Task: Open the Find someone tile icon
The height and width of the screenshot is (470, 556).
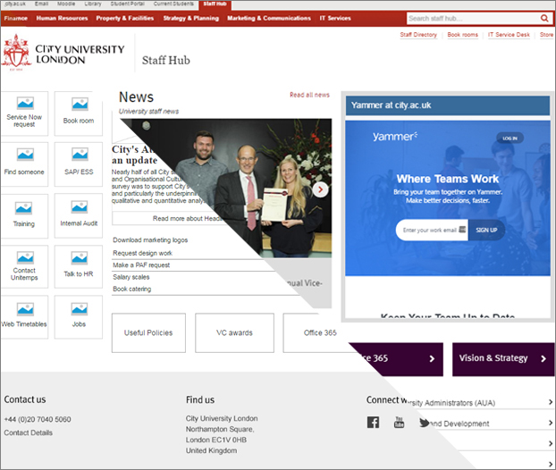Action: [24, 155]
